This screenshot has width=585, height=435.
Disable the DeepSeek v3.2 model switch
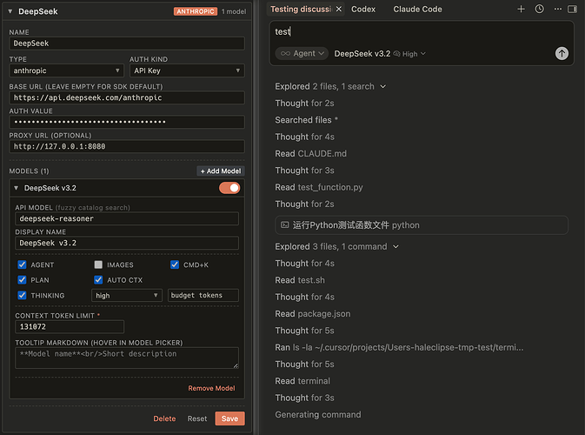pos(229,188)
